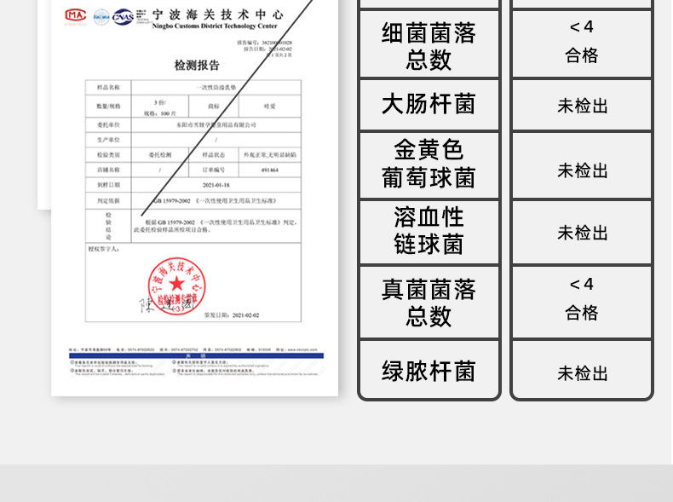Select the date 2021-01-18 in the report

click(x=216, y=185)
